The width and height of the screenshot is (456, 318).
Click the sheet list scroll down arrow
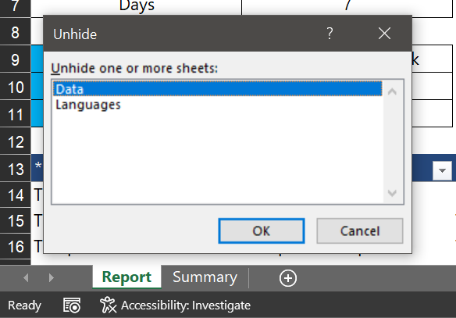(392, 193)
